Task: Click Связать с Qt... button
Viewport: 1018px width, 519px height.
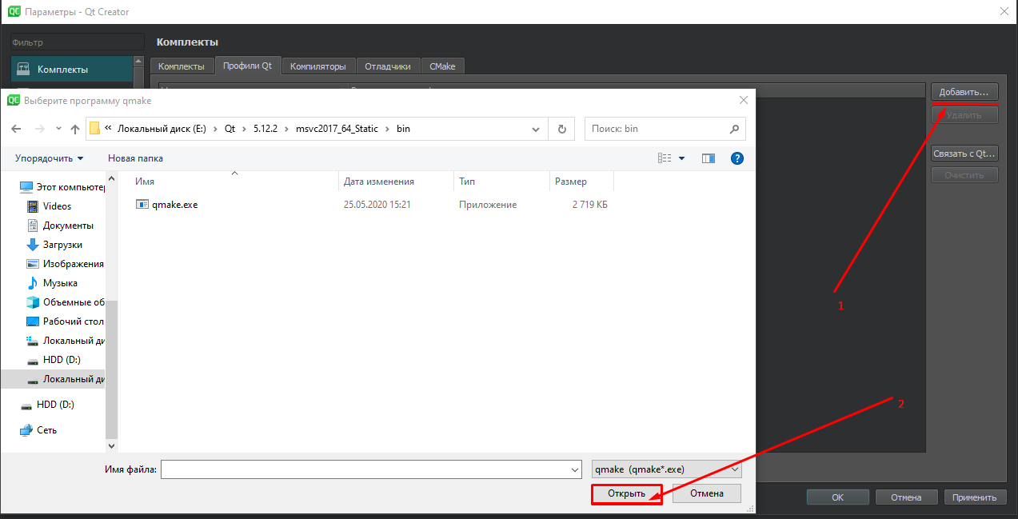Action: (964, 154)
